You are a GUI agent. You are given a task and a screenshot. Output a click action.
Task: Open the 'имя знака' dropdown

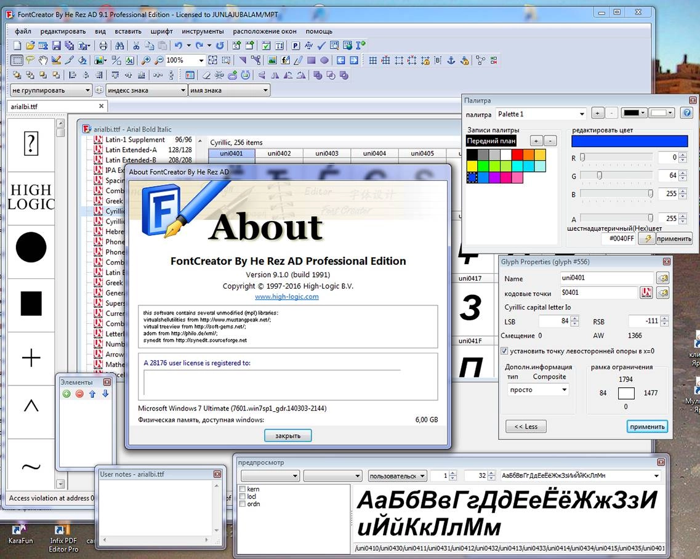[x=228, y=90]
